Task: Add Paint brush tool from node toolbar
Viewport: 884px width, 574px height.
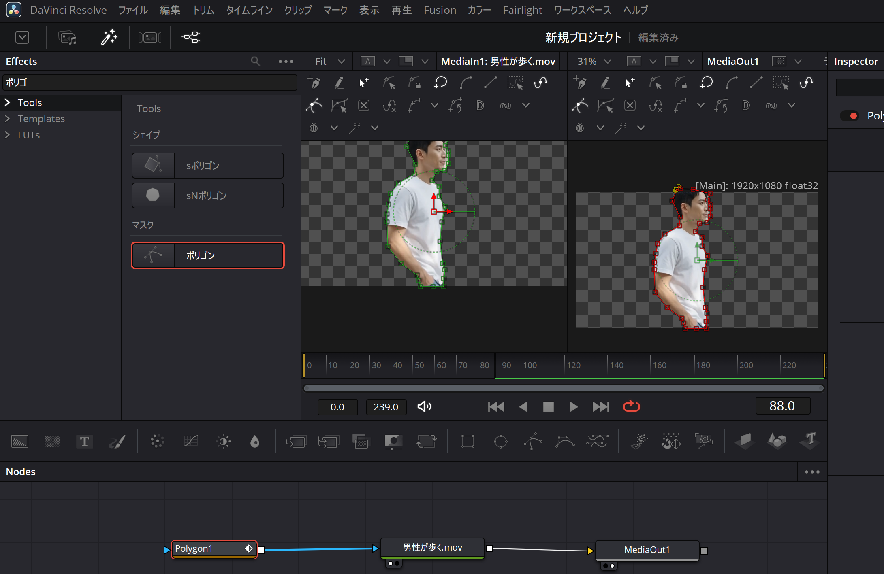Action: point(117,441)
